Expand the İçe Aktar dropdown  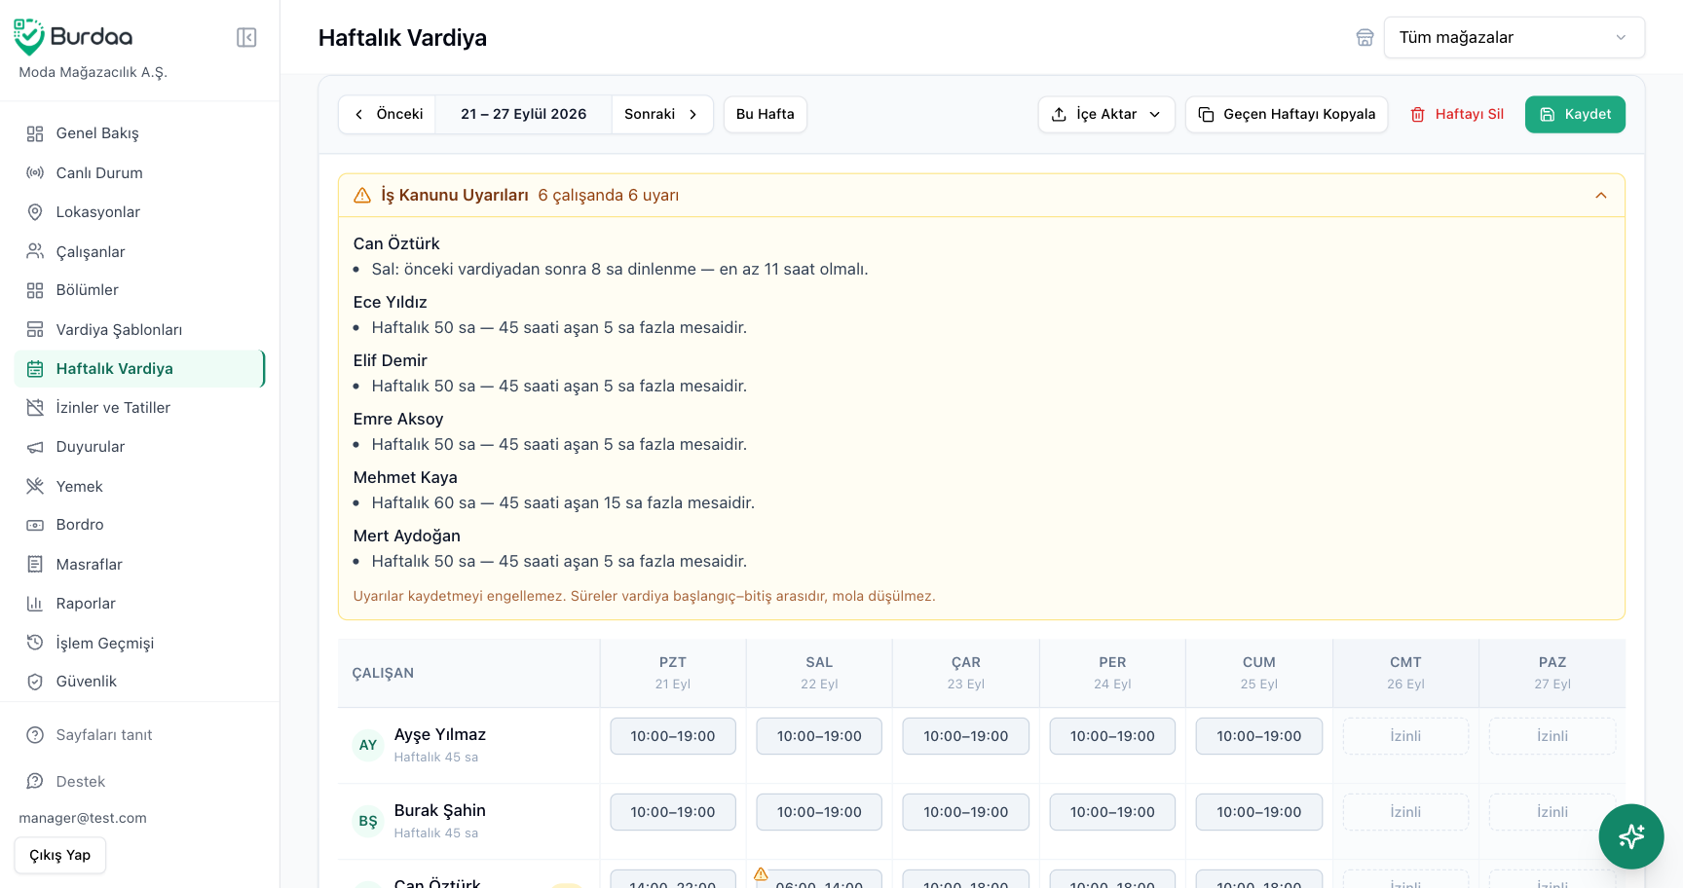tap(1106, 114)
